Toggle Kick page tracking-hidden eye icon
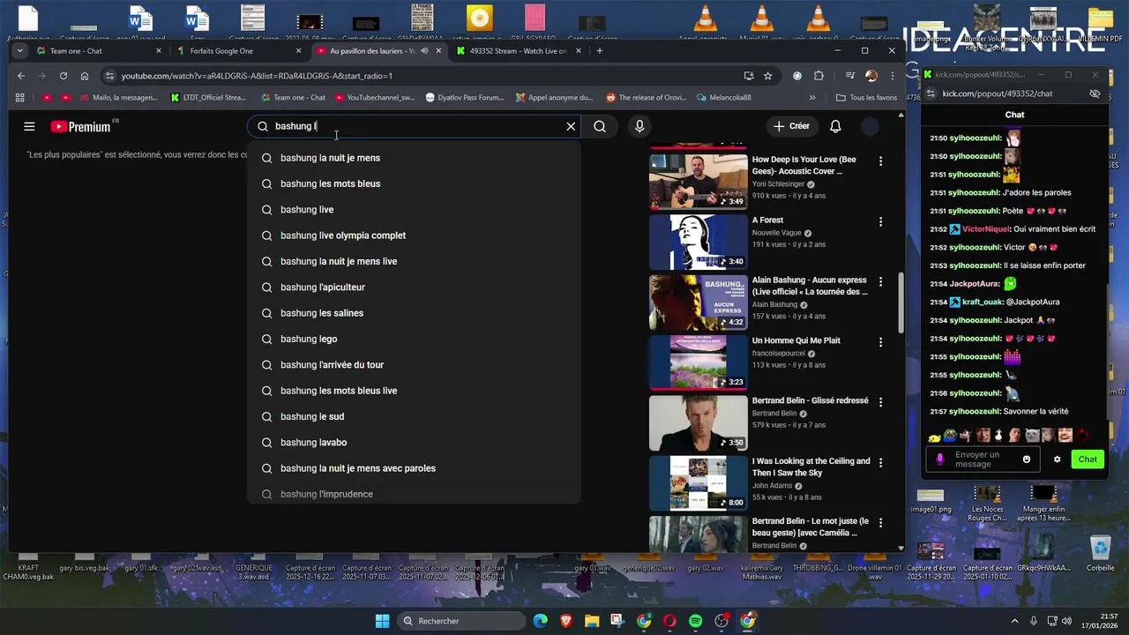Image resolution: width=1129 pixels, height=635 pixels. pyautogui.click(x=1095, y=93)
